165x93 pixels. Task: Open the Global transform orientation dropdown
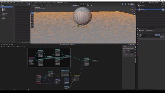(x=78, y=4)
